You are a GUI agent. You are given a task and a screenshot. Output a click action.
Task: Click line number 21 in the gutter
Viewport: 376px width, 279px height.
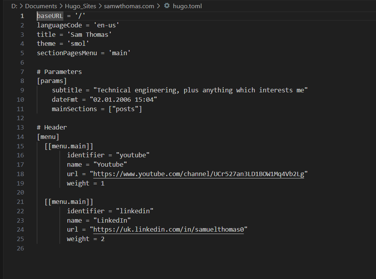pos(21,202)
